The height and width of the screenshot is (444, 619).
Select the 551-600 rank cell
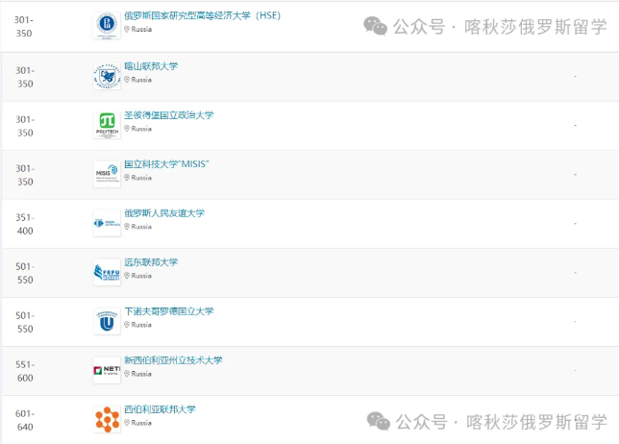click(x=25, y=371)
